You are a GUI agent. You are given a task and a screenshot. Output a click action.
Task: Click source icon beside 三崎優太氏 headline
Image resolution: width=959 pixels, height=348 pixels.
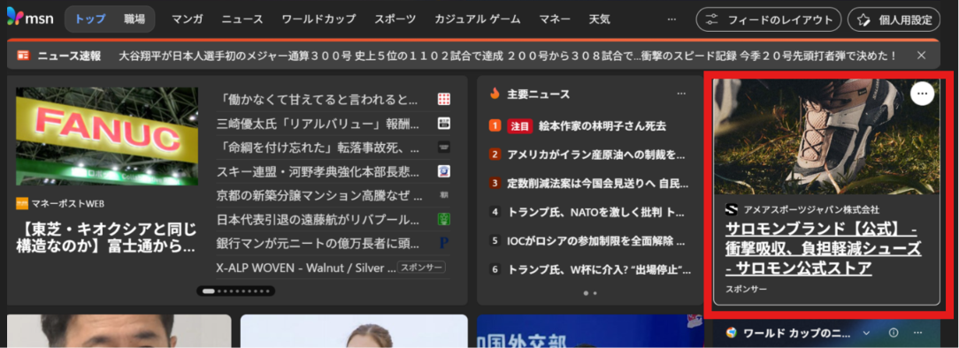[x=444, y=123]
